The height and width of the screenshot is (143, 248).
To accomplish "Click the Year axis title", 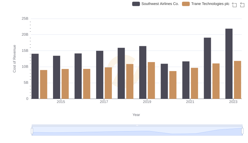I will pos(136,115).
